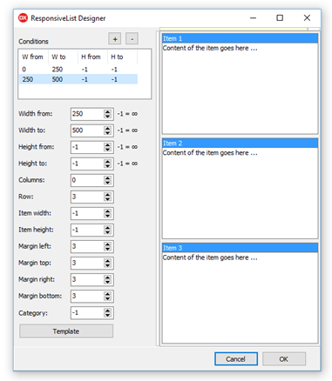Confirm changes with OK button

[x=284, y=359]
